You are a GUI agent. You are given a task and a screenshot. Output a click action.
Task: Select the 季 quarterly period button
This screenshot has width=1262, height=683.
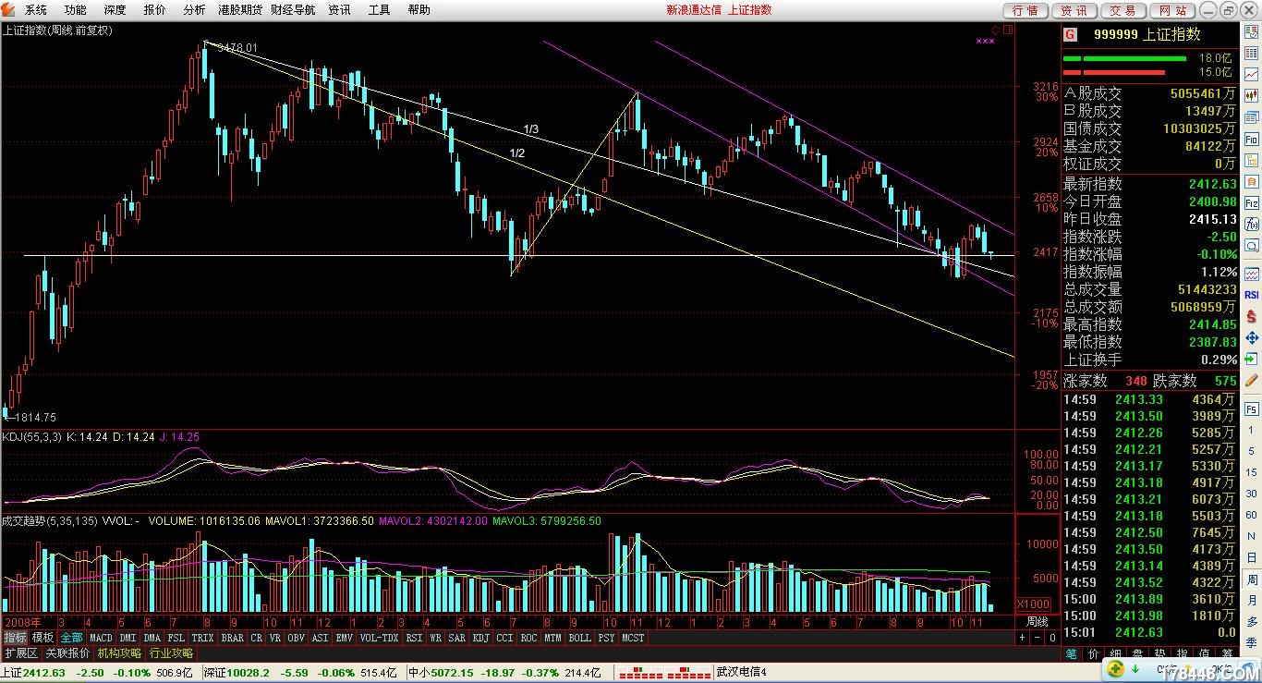coord(1251,642)
